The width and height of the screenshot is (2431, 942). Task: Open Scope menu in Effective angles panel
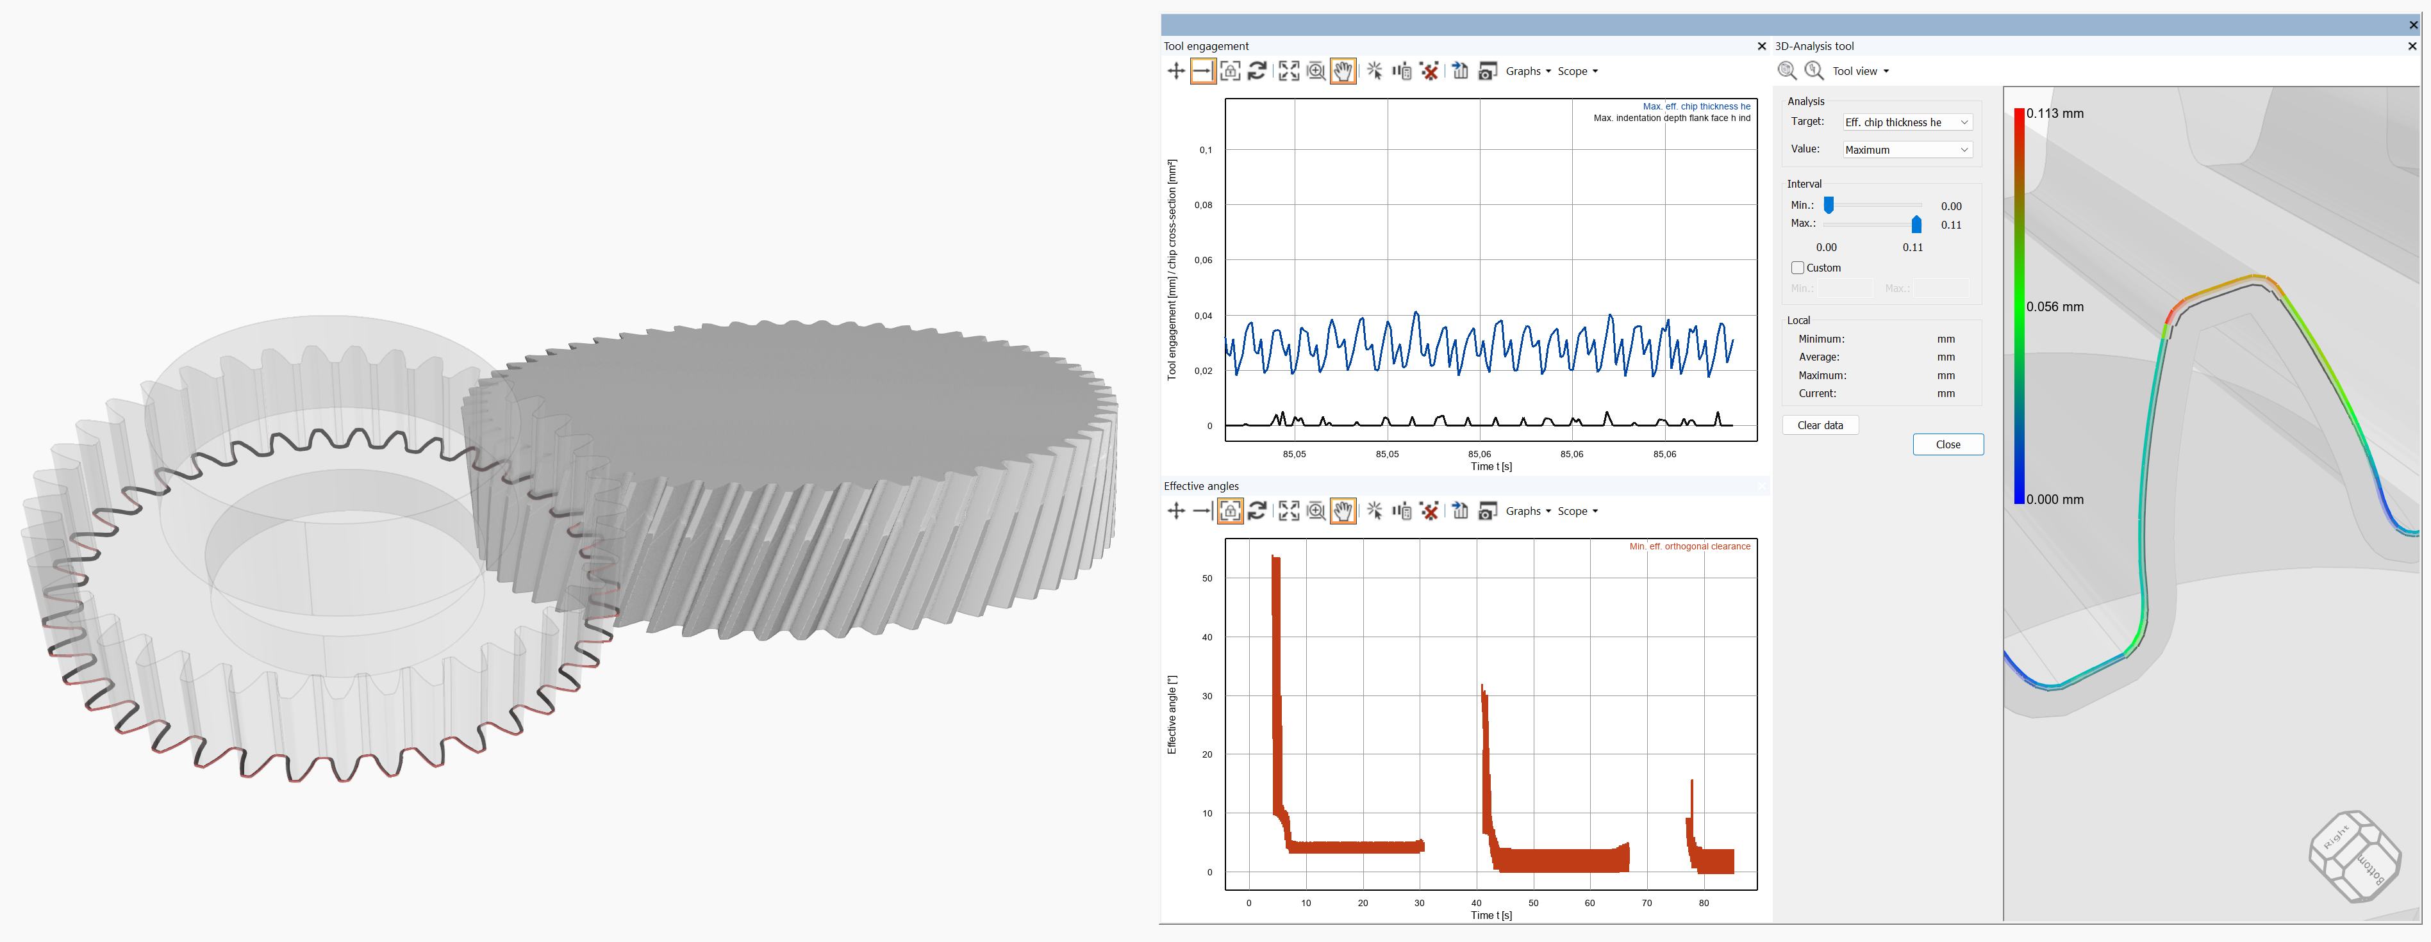[1577, 511]
